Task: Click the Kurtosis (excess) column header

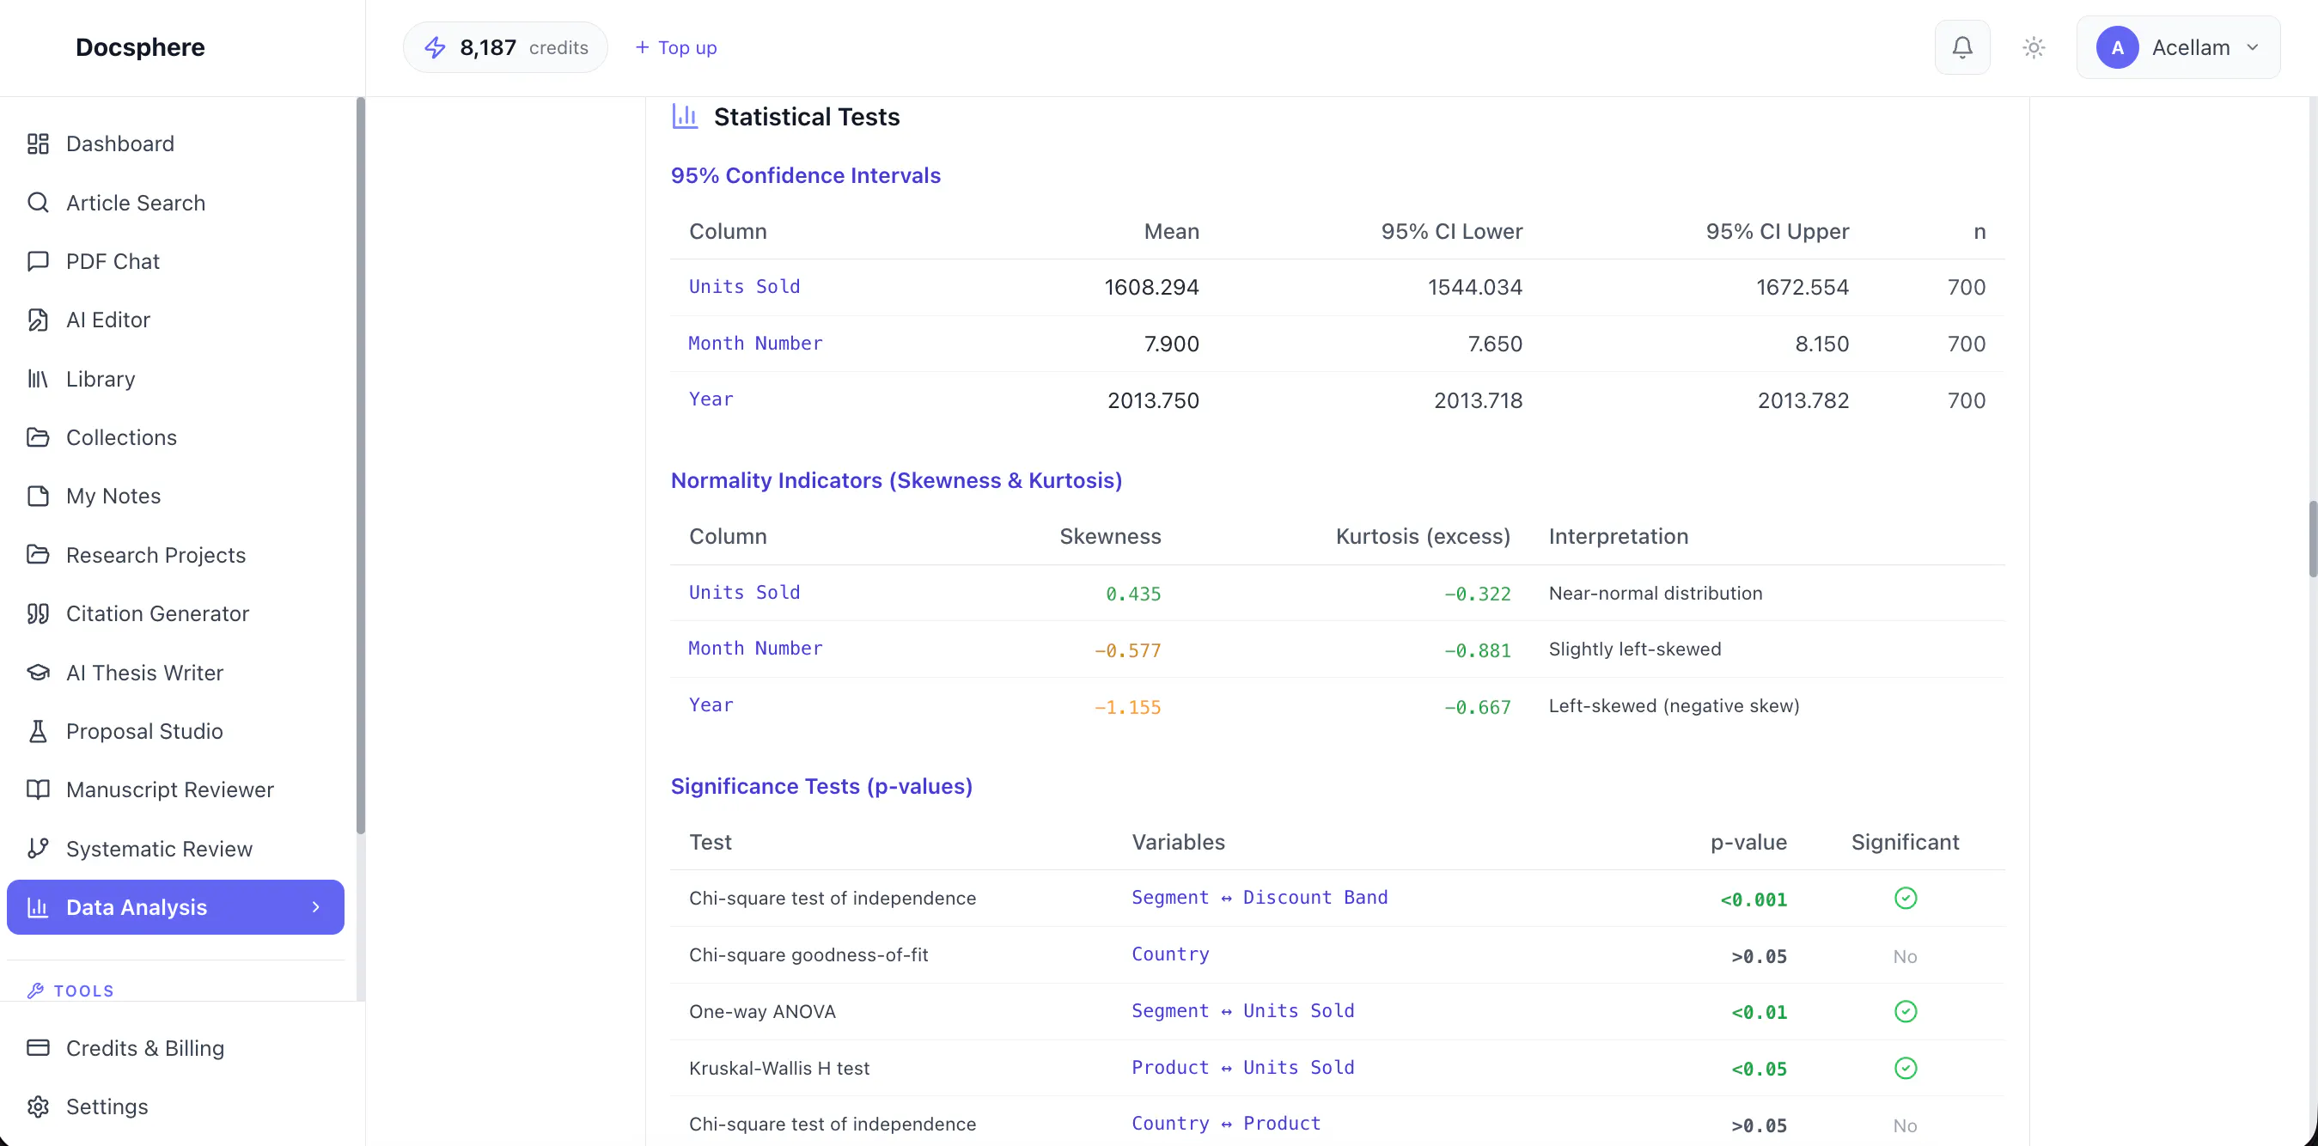Action: pos(1423,536)
